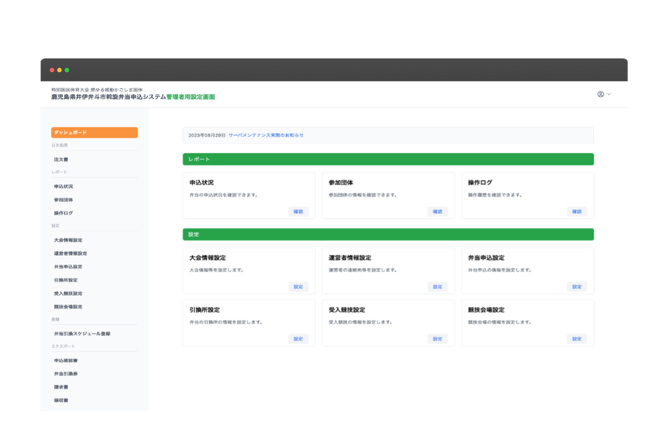Open the server maintenance notice link
This screenshot has width=668, height=445.
click(265, 135)
